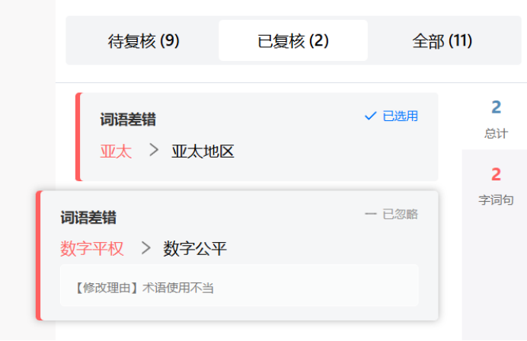Click the 已忽略 status label

click(400, 214)
